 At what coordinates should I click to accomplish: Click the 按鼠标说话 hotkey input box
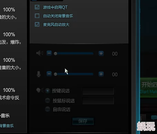[98, 100]
